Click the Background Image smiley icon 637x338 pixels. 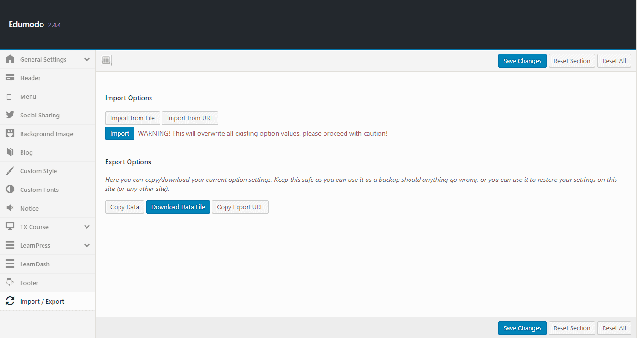[10, 134]
